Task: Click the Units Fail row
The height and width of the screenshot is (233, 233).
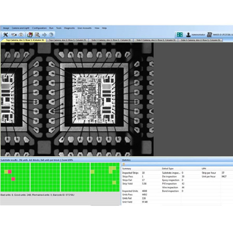Action: [134, 198]
